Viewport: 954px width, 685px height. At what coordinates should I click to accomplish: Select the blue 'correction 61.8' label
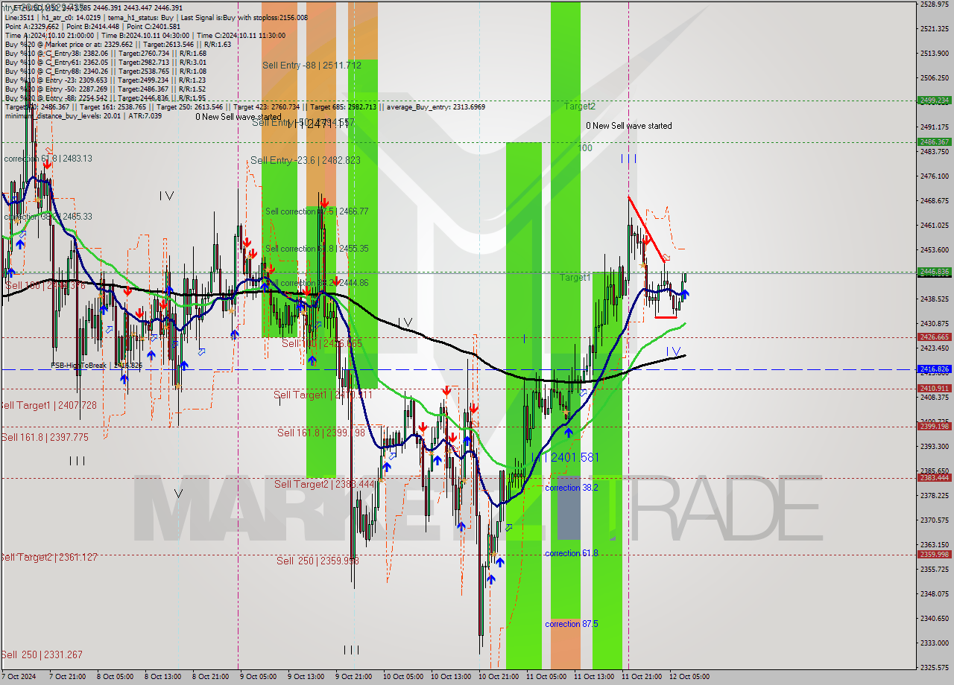572,553
